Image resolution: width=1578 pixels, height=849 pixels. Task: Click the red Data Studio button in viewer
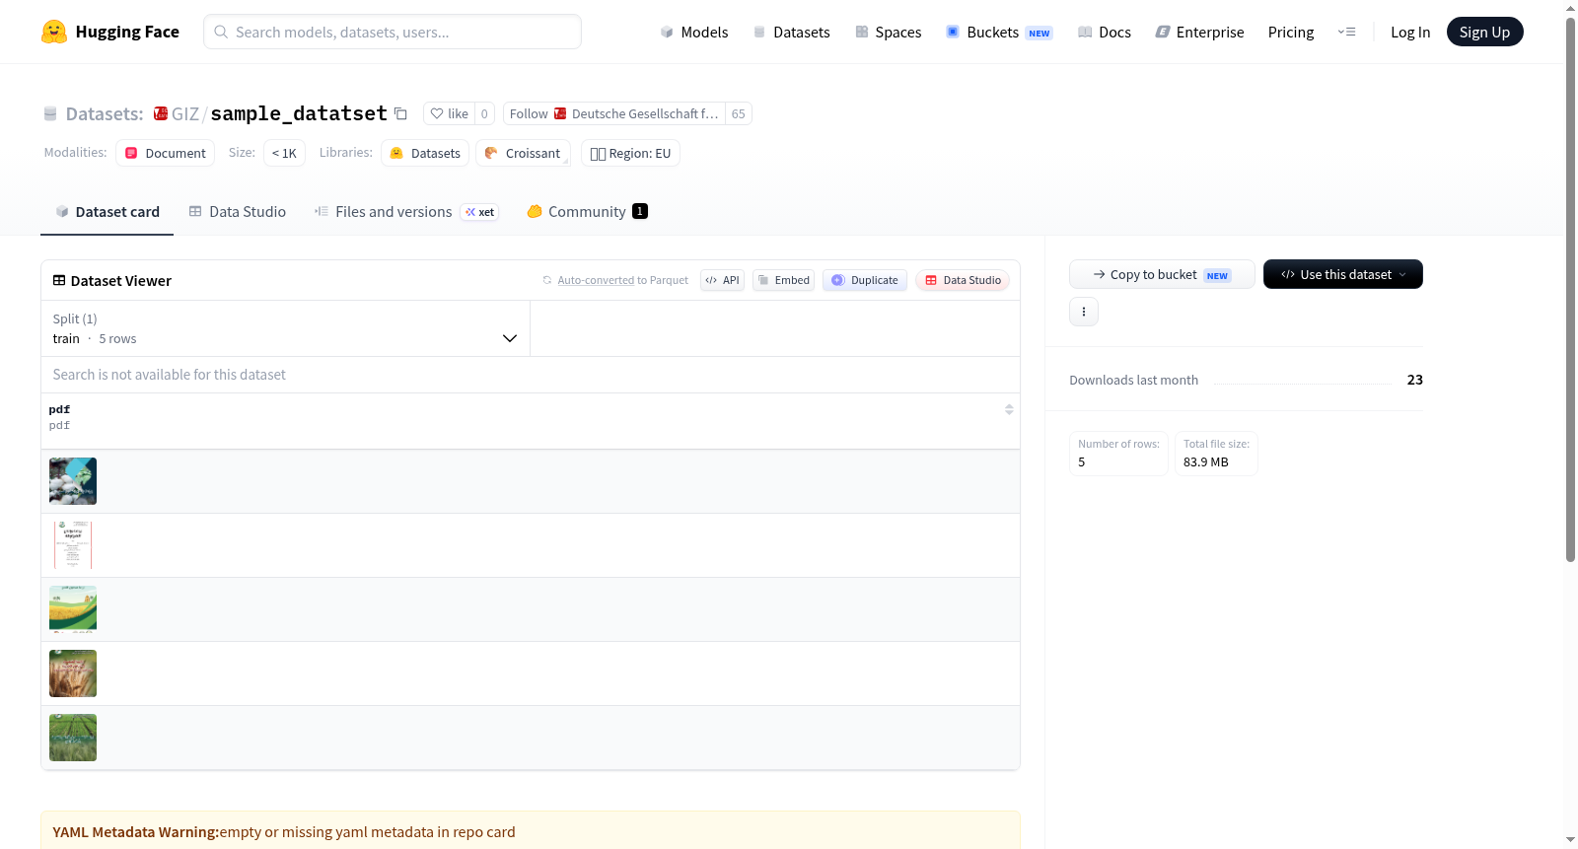point(963,280)
